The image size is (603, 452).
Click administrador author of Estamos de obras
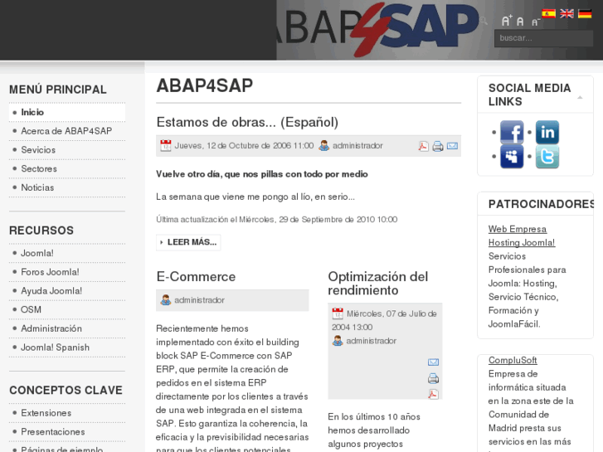(x=357, y=146)
